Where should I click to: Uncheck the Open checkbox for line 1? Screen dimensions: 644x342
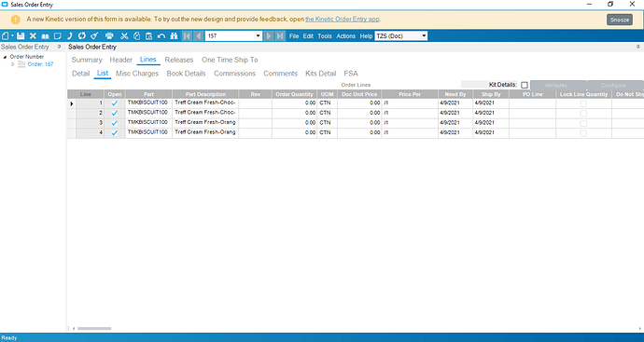[115, 103]
